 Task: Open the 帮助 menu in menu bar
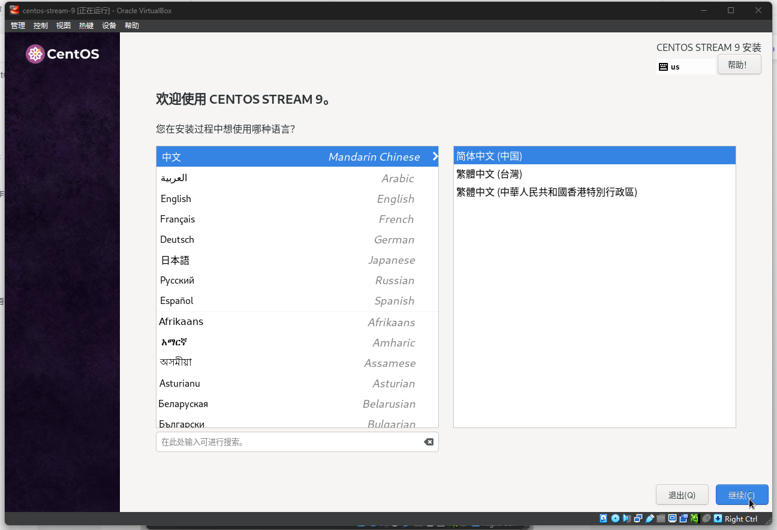[132, 25]
